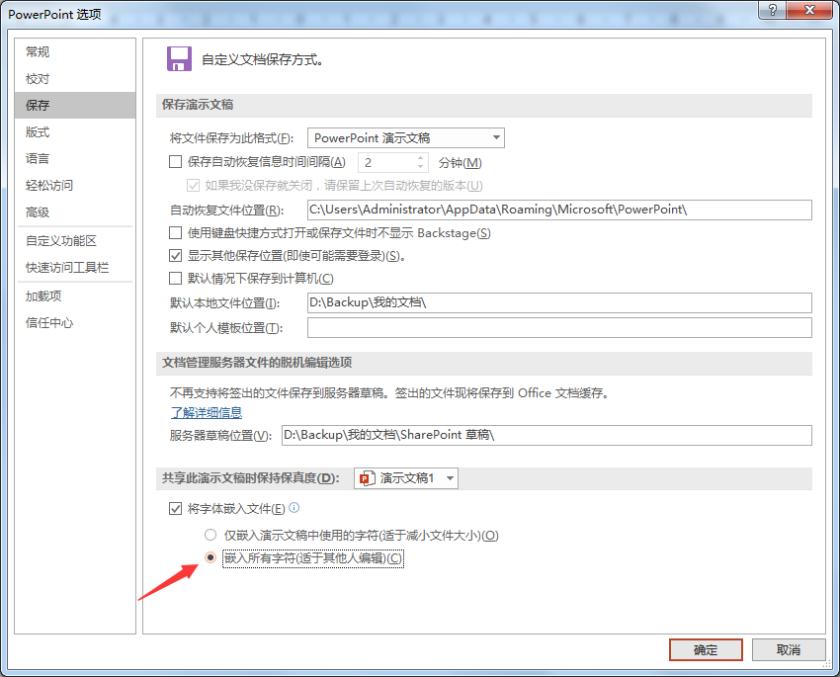Open the 轻松访问 options category

75,186
